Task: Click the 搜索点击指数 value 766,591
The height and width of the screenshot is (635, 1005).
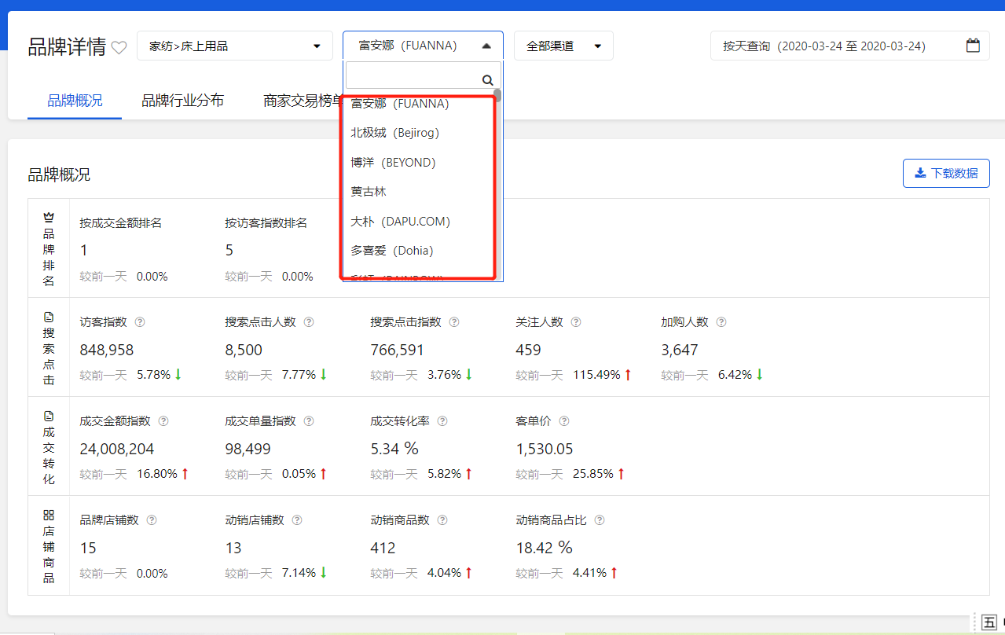Action: tap(397, 350)
